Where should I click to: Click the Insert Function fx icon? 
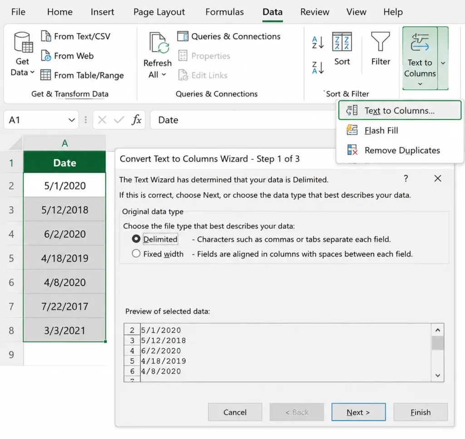[x=136, y=120]
